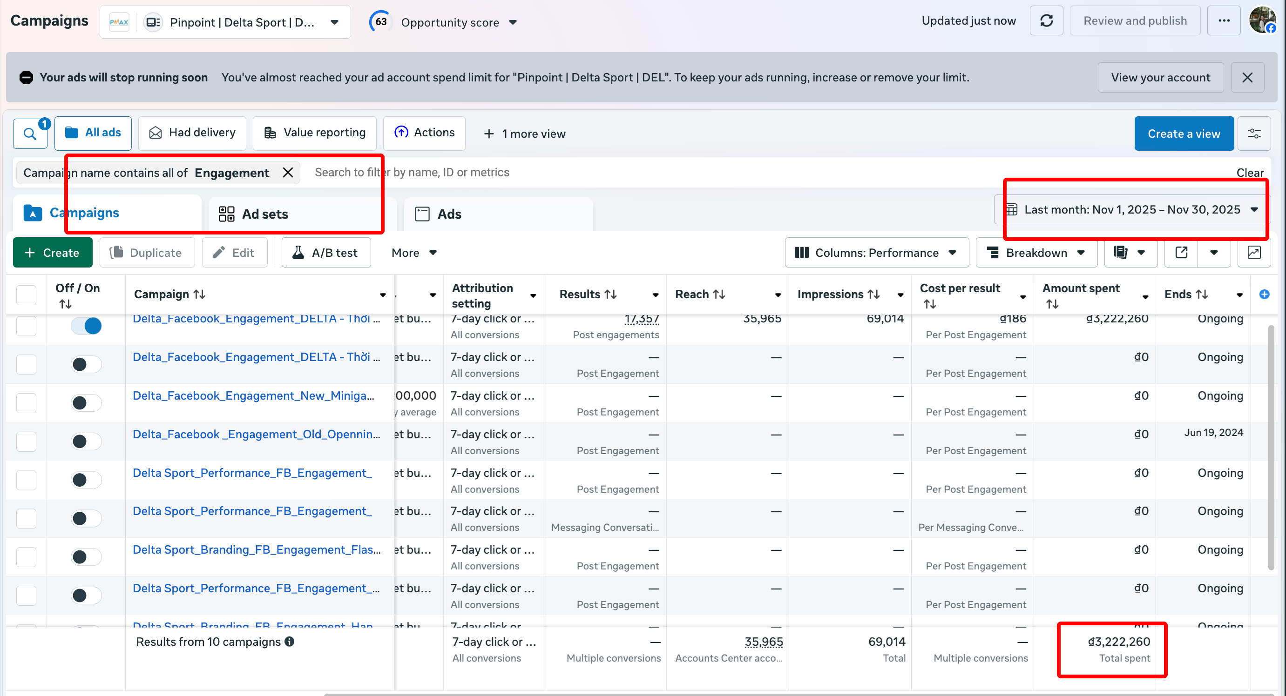Open the three-dots more options menu
The width and height of the screenshot is (1286, 696).
click(1224, 21)
